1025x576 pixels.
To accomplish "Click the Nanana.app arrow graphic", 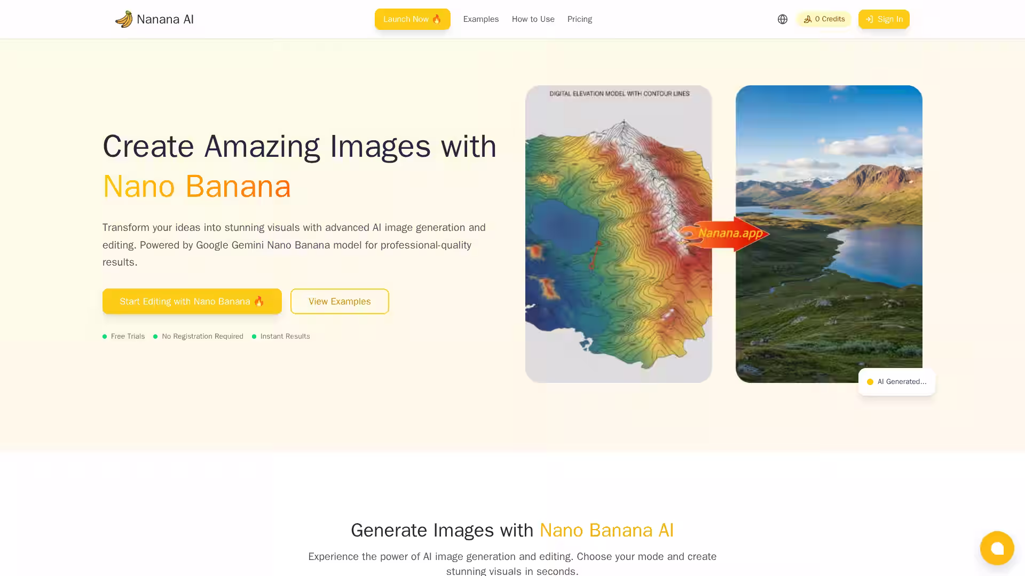I will pos(724,234).
